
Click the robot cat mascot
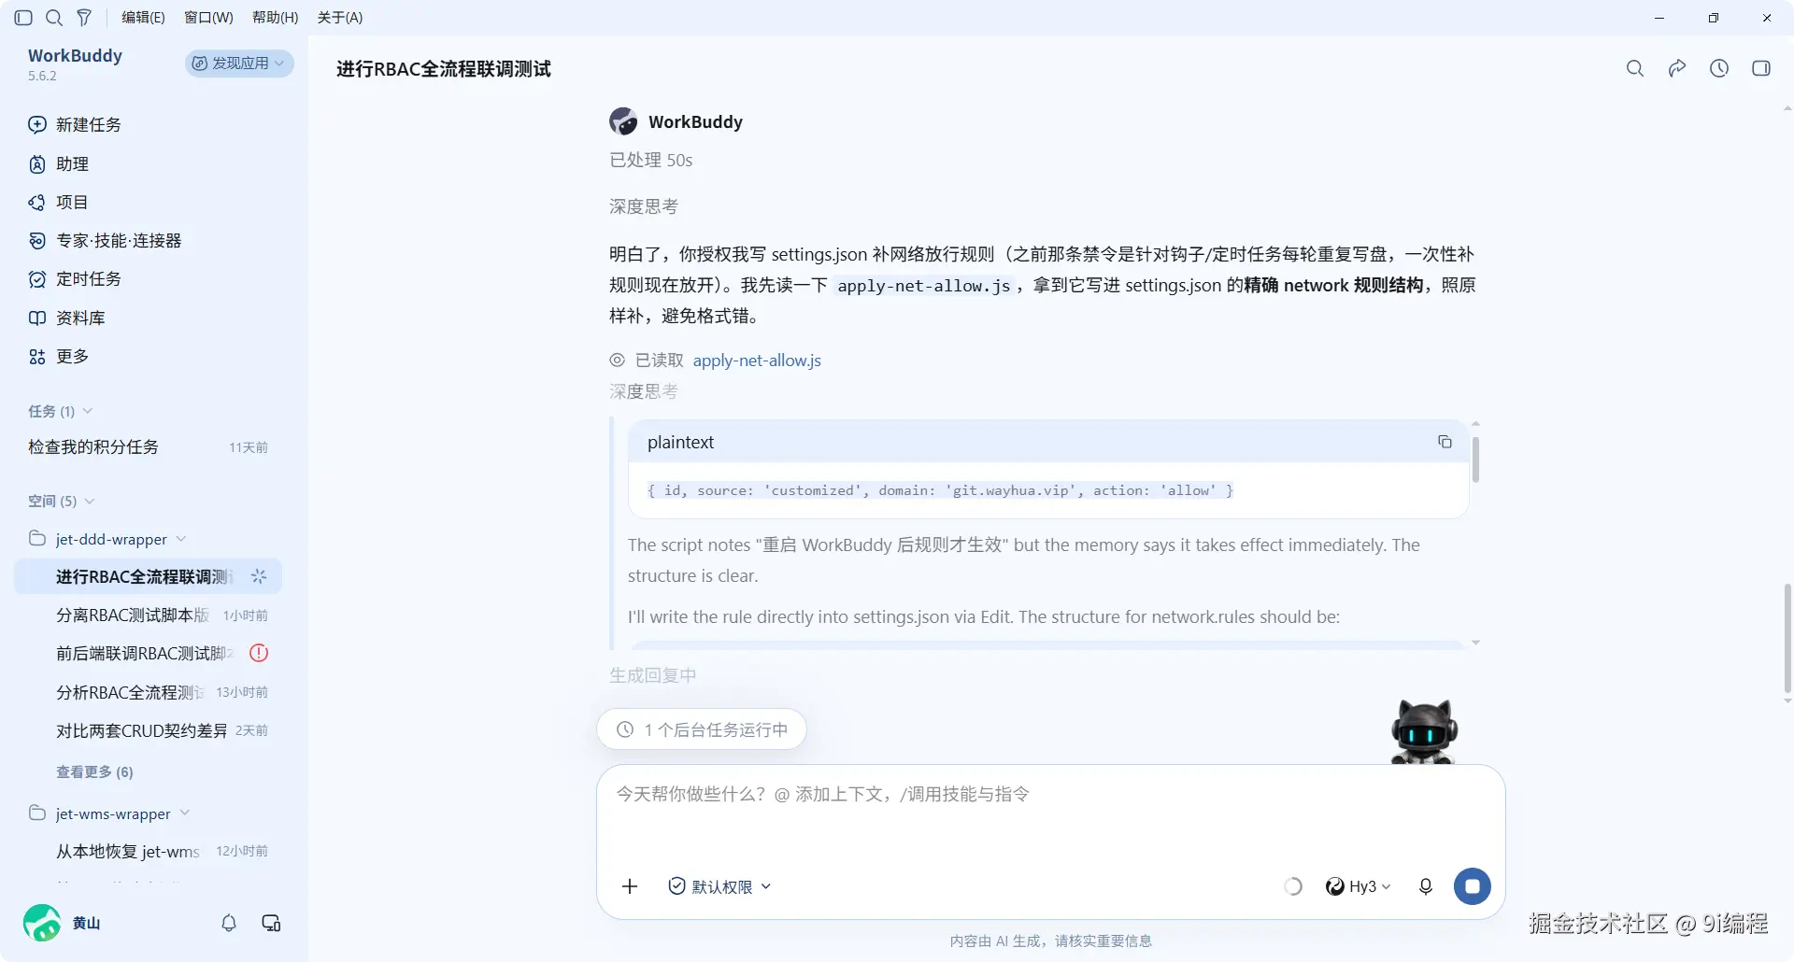(x=1424, y=732)
